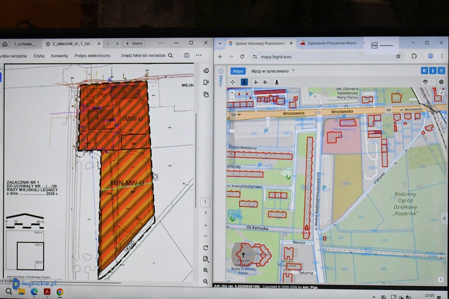The width and height of the screenshot is (449, 299).
Task: Zoom in the PDF with the magnifier plus
Action: 206,270
